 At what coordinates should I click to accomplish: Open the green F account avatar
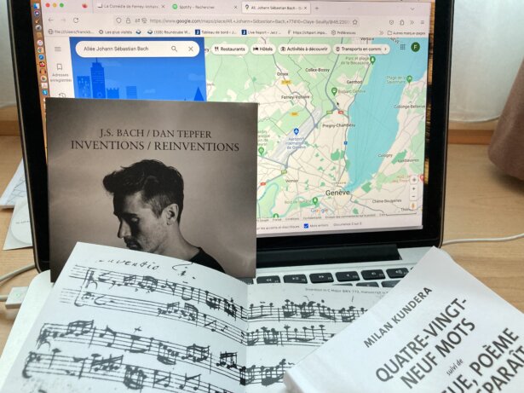[416, 47]
